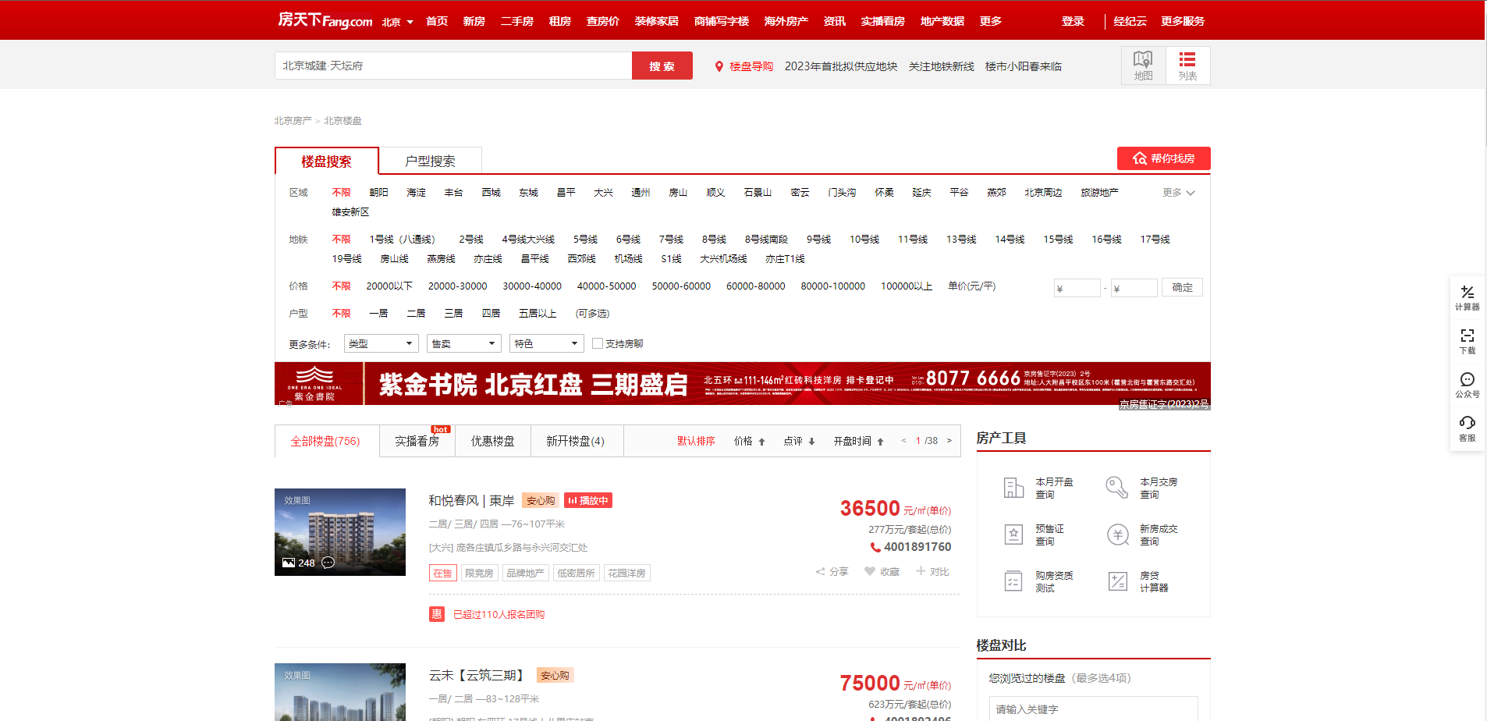Open the 和悦春风 property thumbnail image
The width and height of the screenshot is (1487, 721).
coord(340,532)
